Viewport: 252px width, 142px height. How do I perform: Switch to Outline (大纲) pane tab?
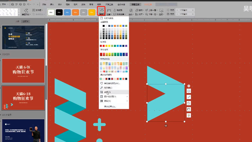pyautogui.click(x=17, y=21)
